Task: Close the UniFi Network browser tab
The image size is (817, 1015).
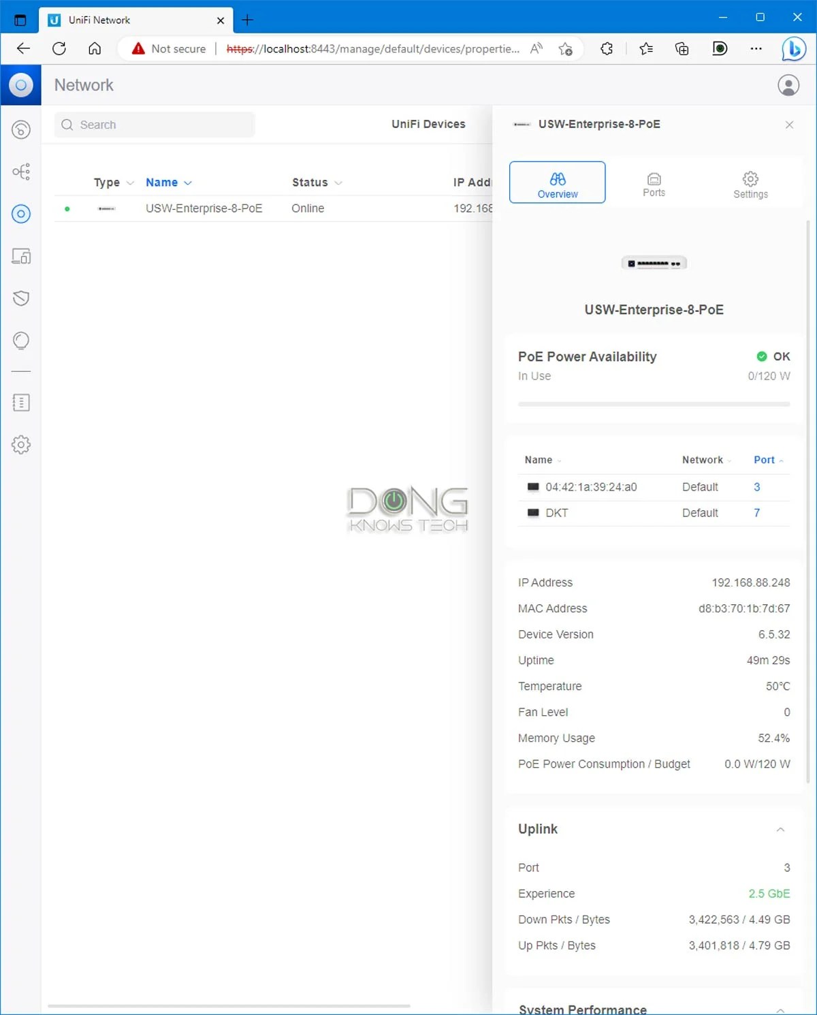Action: pyautogui.click(x=221, y=20)
